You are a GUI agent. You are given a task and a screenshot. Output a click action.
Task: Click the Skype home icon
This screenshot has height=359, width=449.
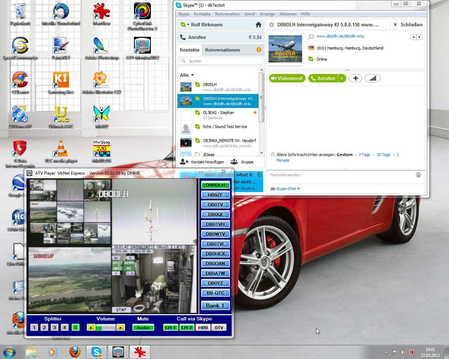pyautogui.click(x=258, y=25)
